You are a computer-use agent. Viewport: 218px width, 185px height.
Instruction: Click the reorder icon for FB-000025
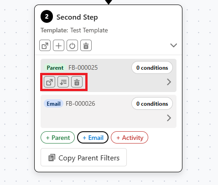point(63,82)
